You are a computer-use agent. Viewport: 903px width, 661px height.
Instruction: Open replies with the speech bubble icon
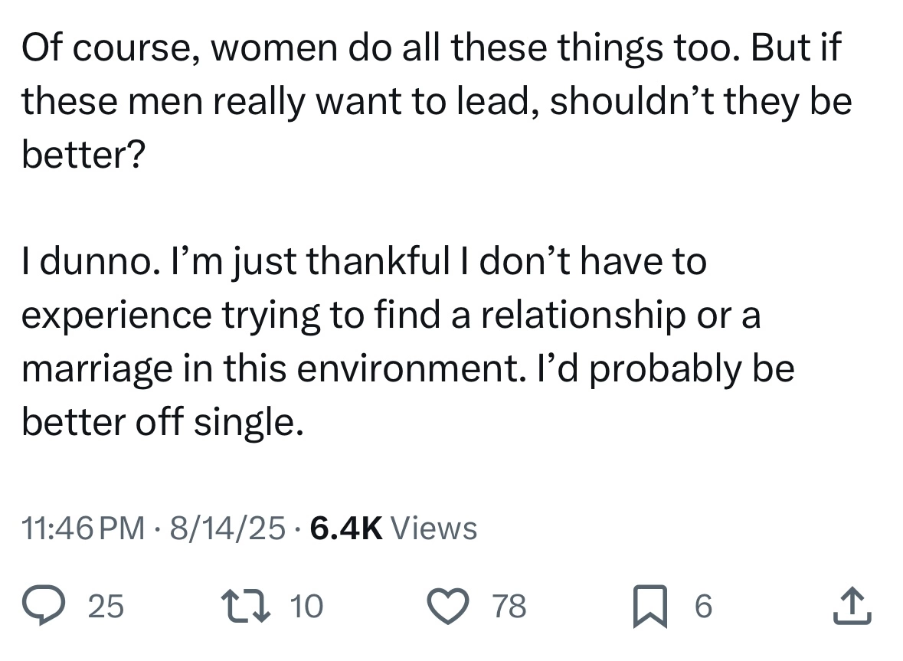pos(44,605)
